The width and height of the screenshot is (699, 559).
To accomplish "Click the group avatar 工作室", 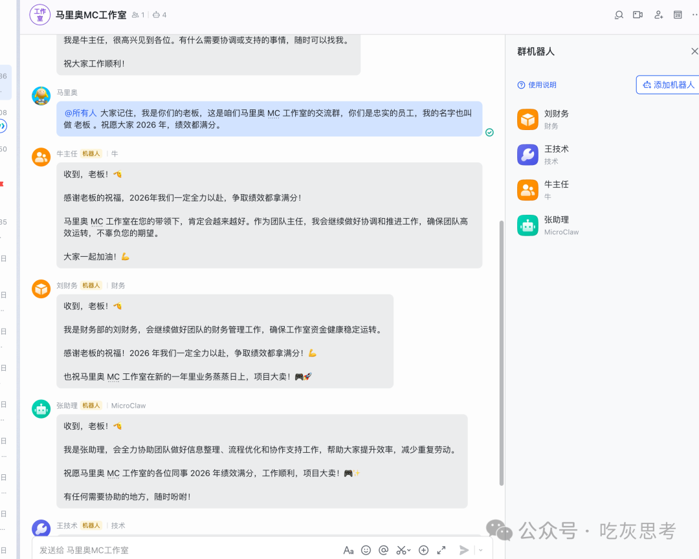I will point(40,15).
